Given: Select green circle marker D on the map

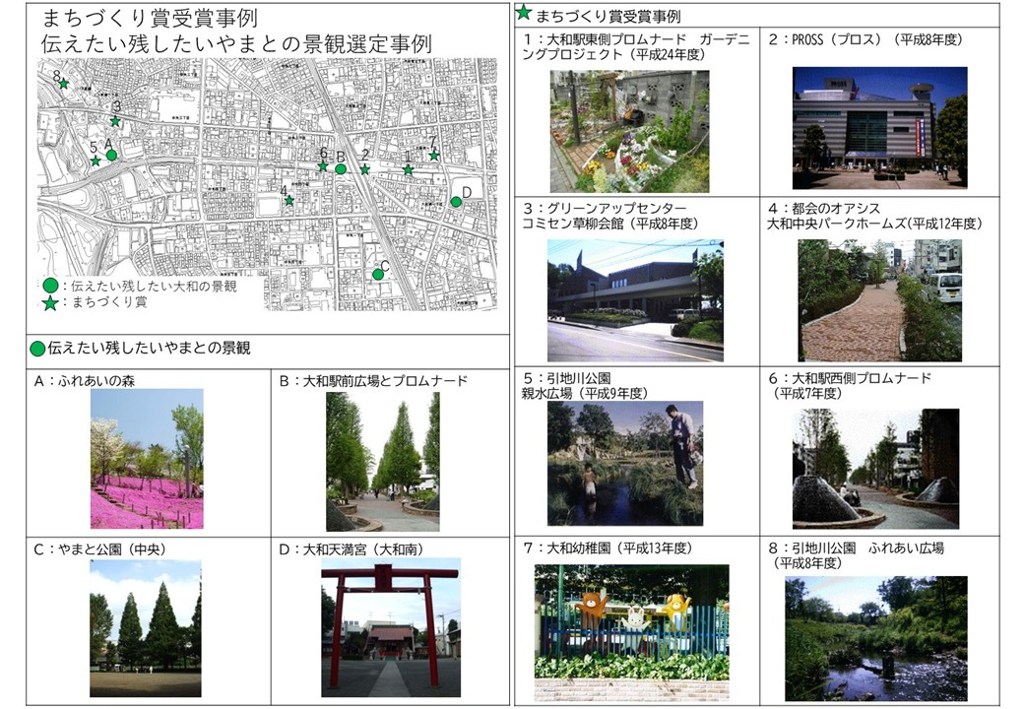Looking at the screenshot, I should point(456,202).
